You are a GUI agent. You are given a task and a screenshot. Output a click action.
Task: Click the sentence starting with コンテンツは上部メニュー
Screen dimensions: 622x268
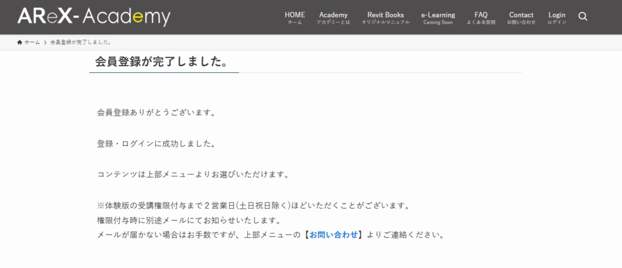point(193,175)
